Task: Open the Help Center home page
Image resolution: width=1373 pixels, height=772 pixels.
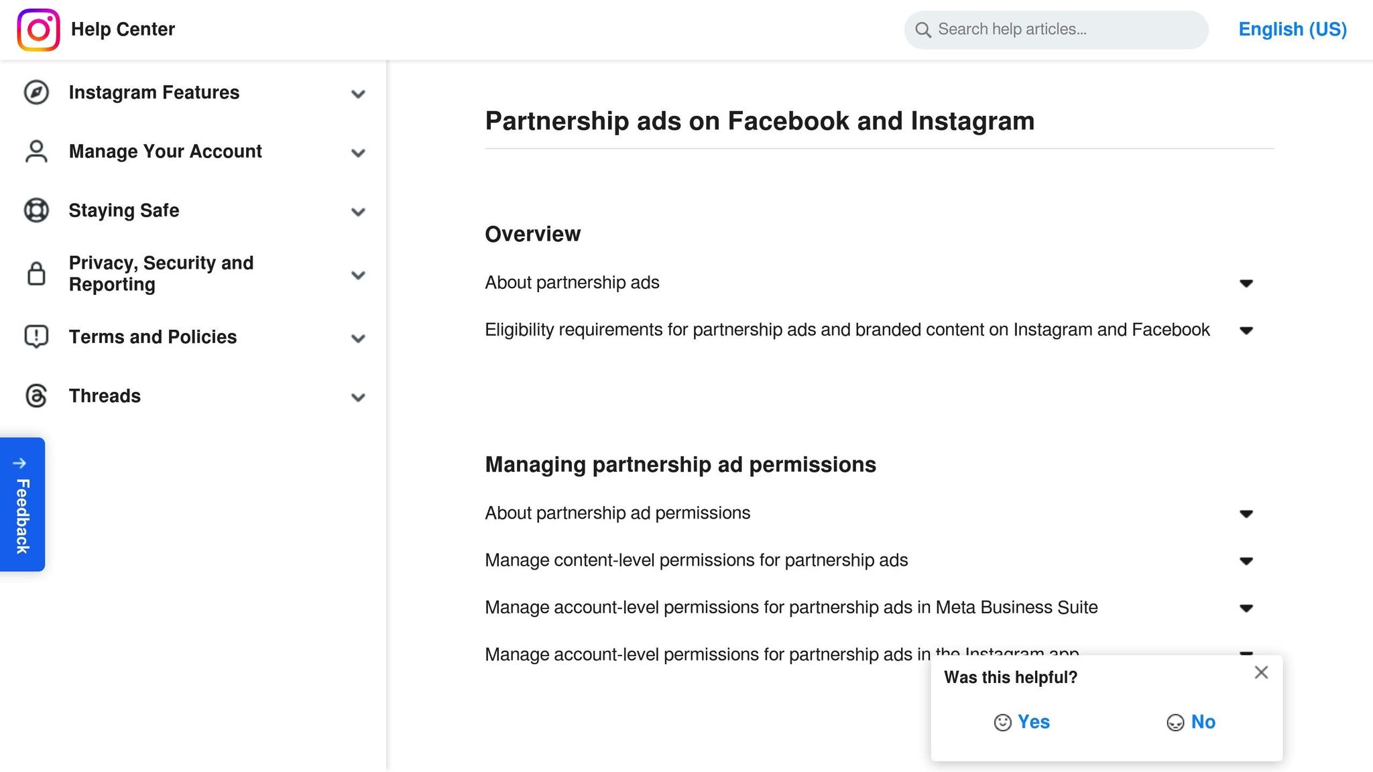Action: [x=123, y=29]
